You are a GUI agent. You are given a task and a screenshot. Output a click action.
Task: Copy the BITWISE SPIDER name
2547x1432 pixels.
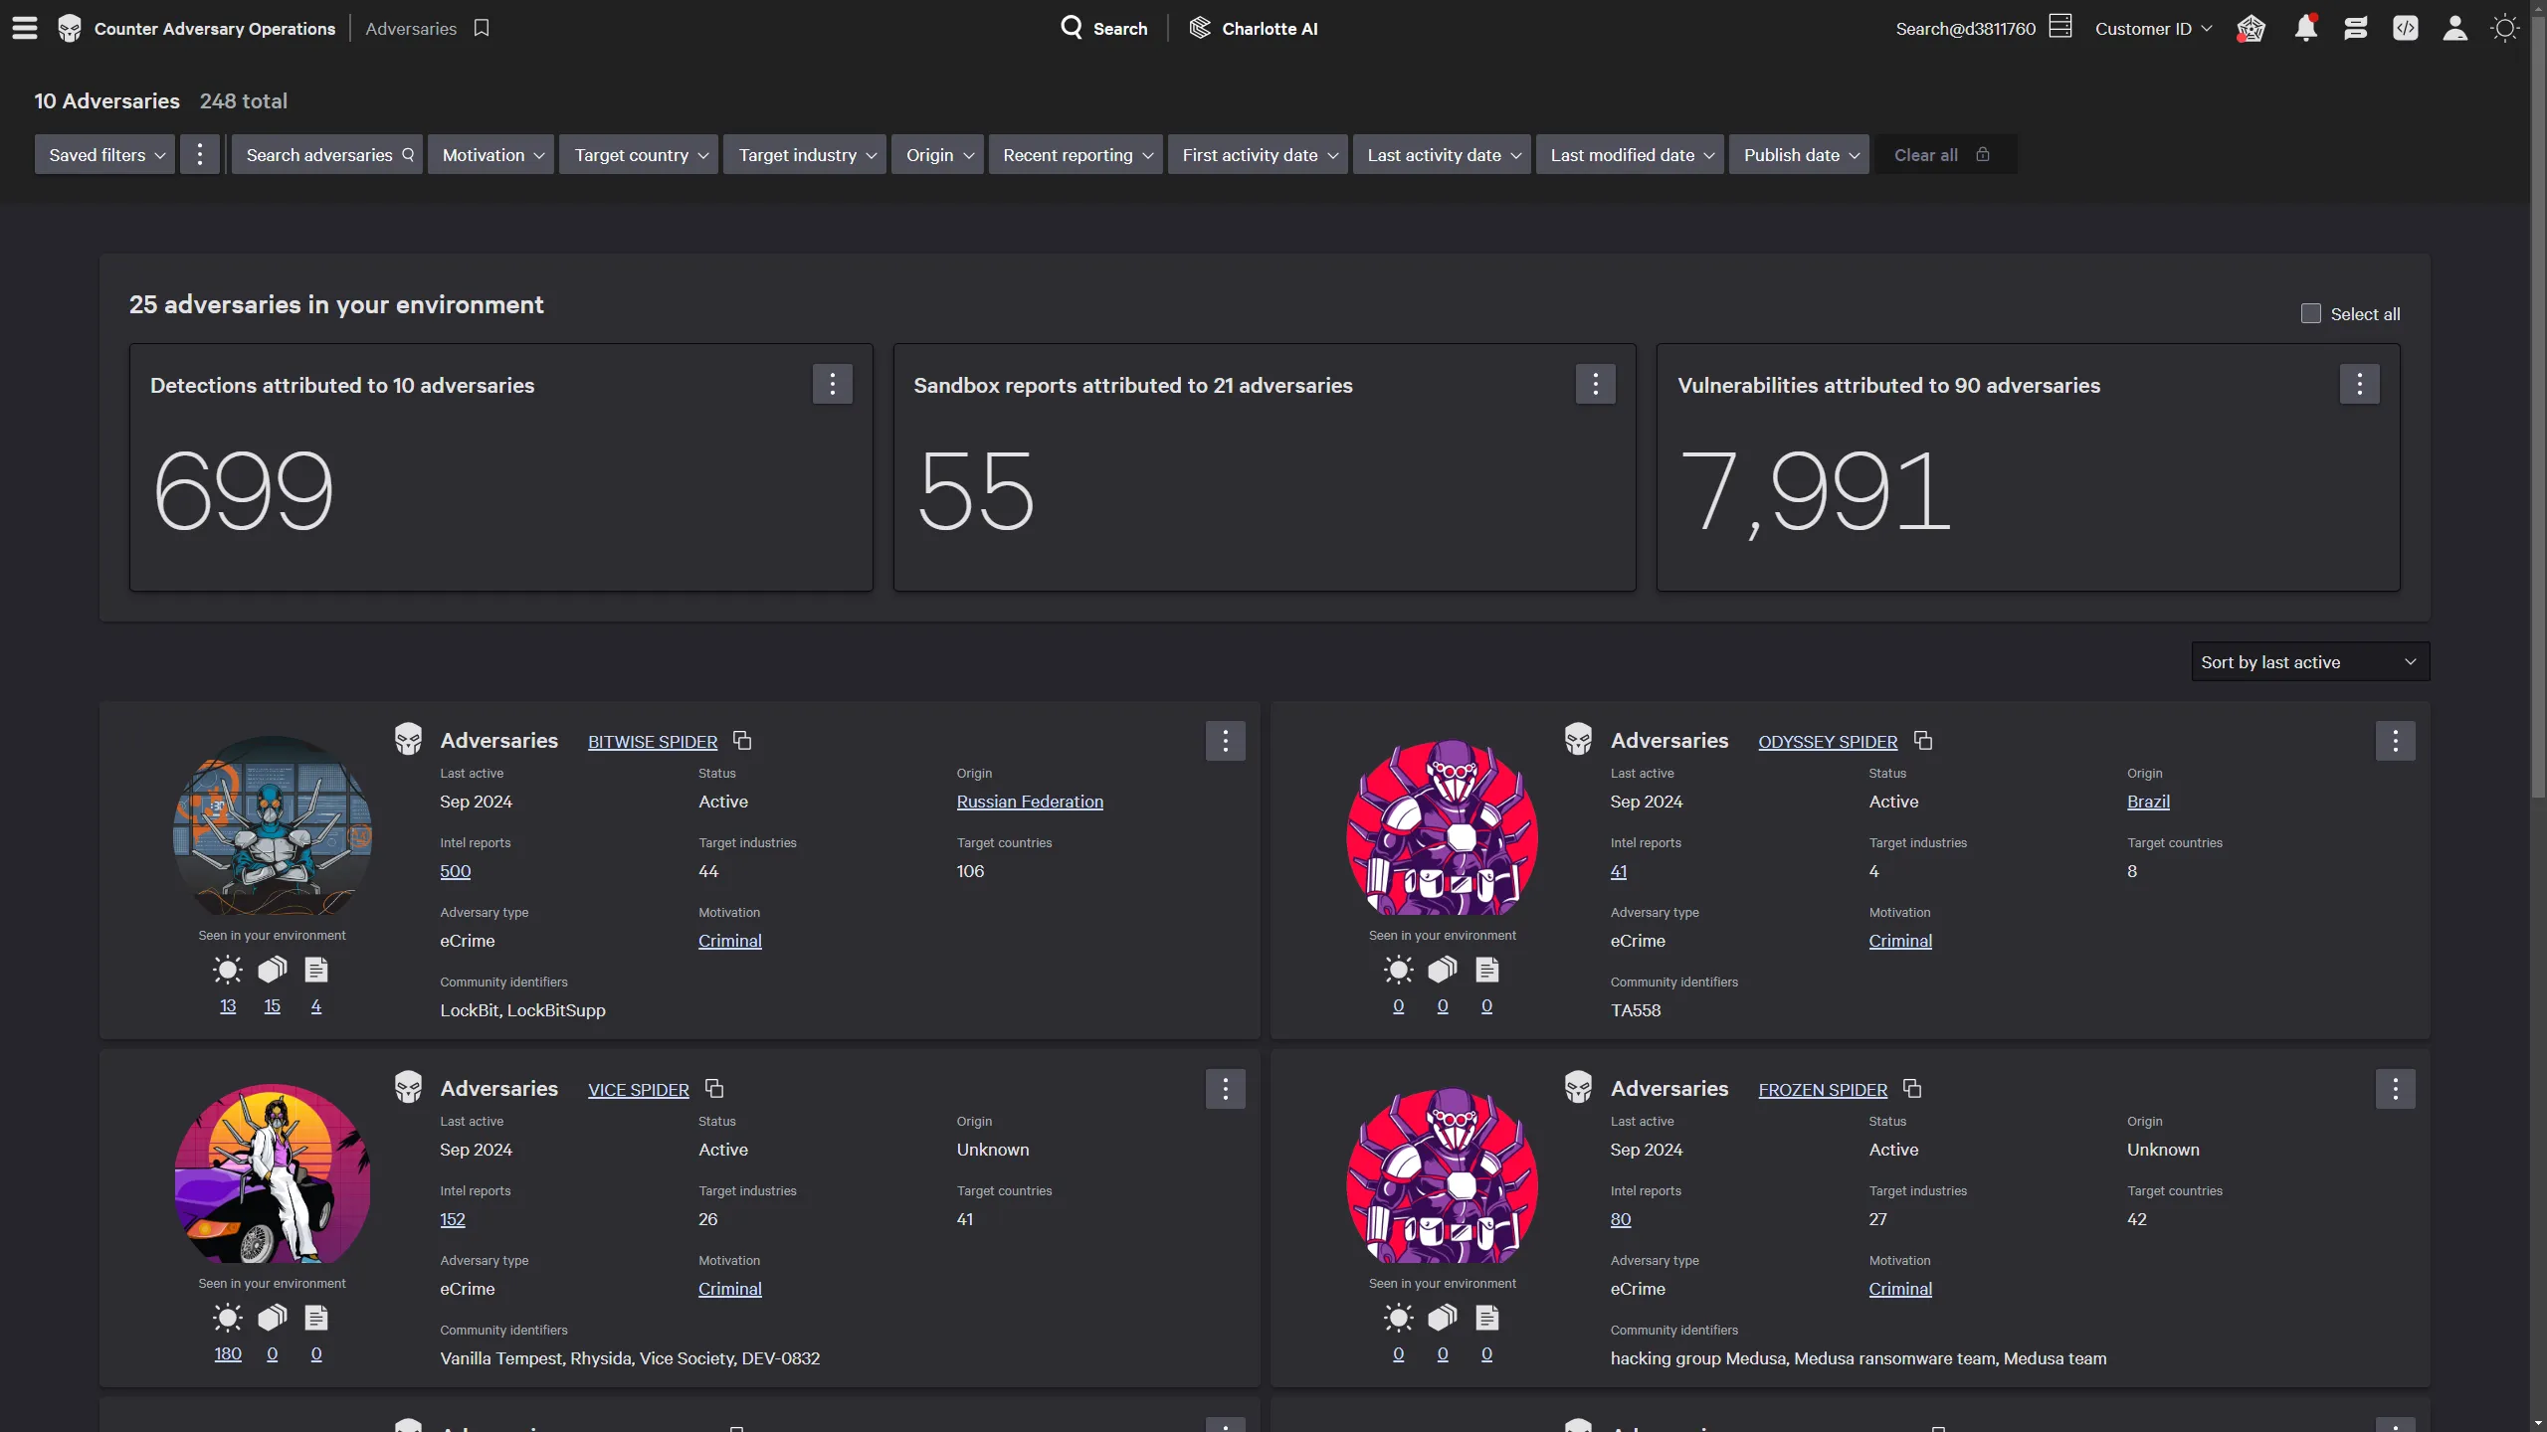click(742, 740)
